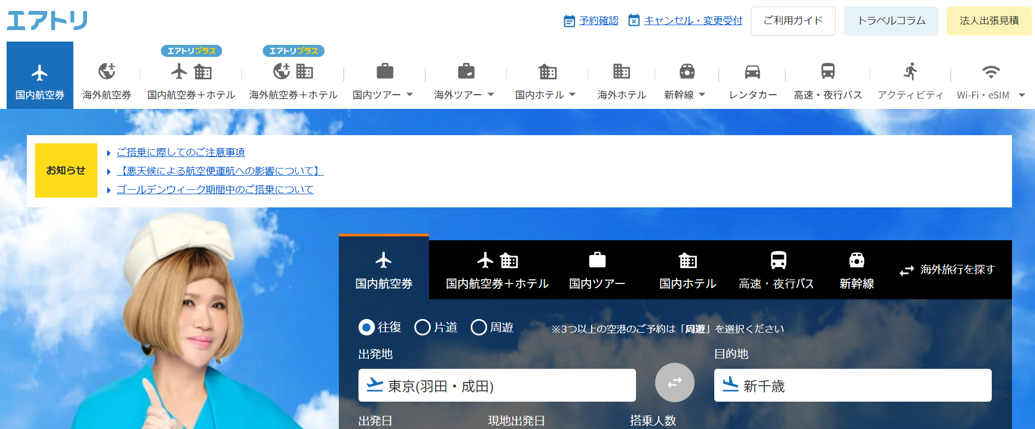Switch to 国内航空券＋ホテル search tab

497,270
